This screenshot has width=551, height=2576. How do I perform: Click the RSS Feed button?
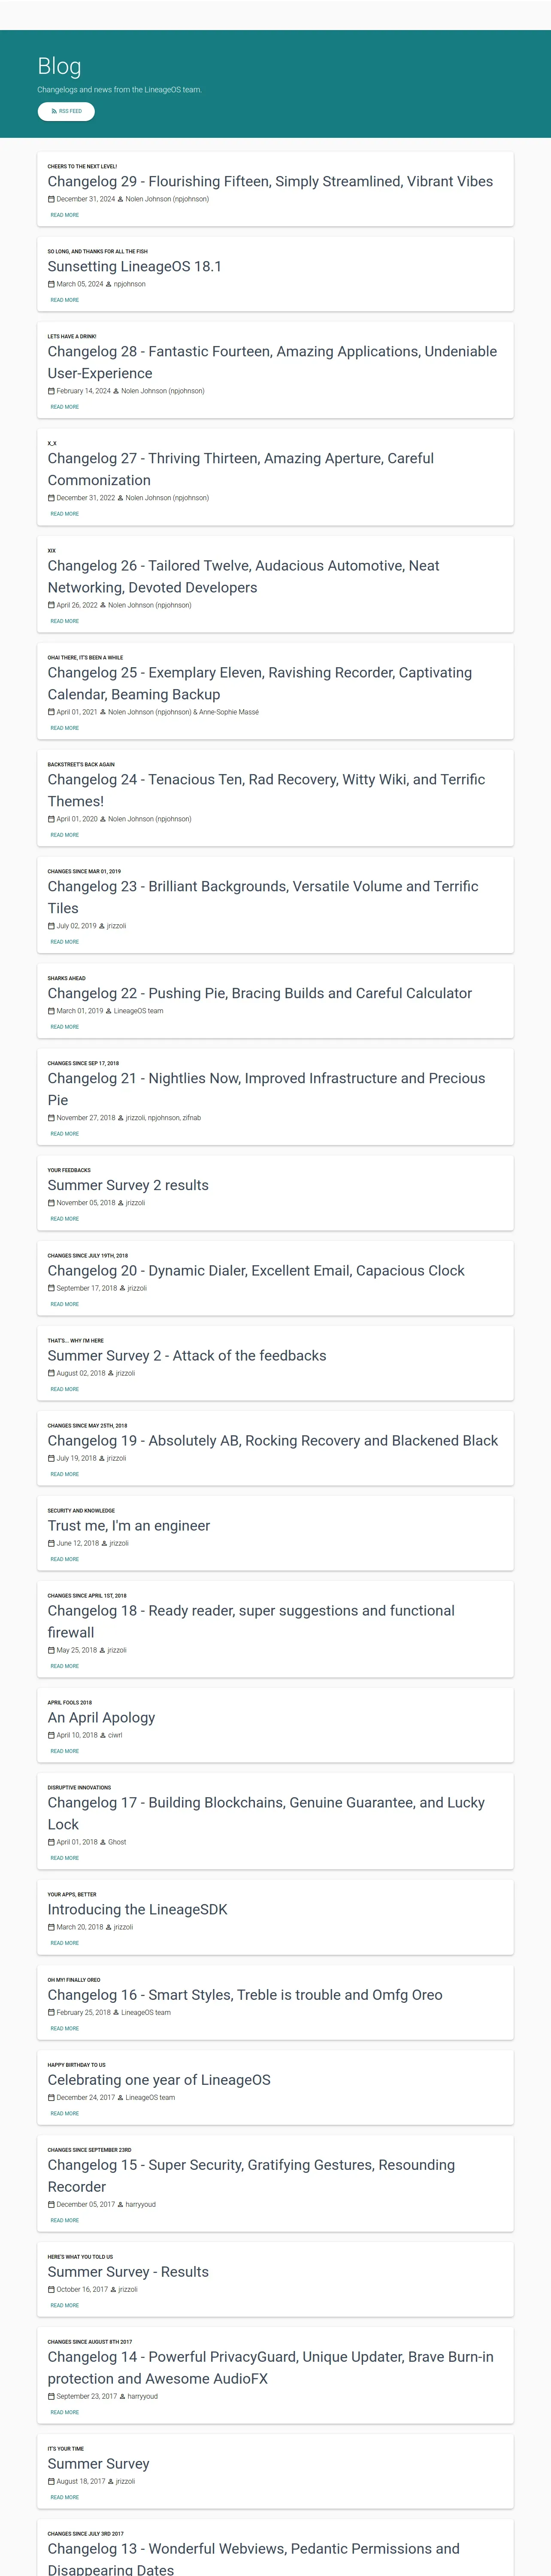click(66, 111)
